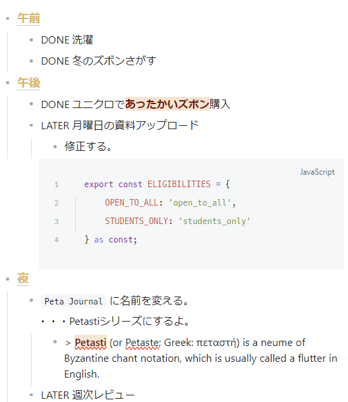348x402 pixels.
Task: Click the 修正する。 text
Action: tap(88, 146)
